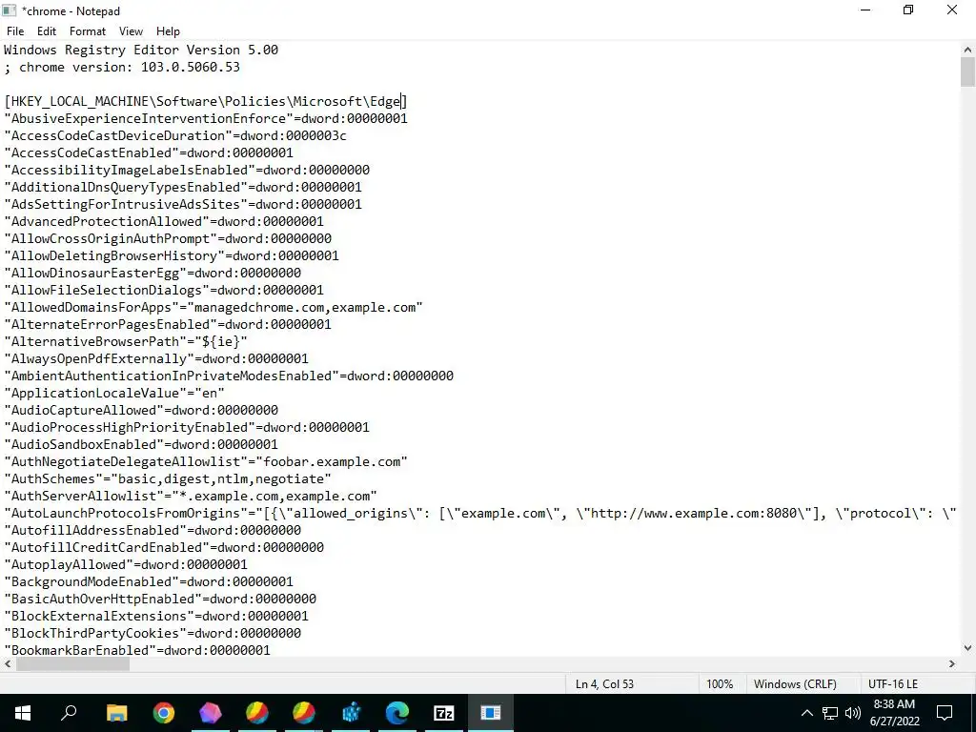Minimize the Notepad window

pos(864,10)
